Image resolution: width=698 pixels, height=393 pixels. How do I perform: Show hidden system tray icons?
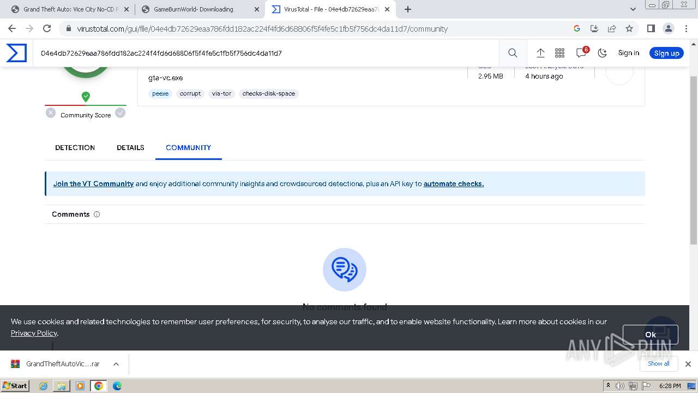pos(608,386)
